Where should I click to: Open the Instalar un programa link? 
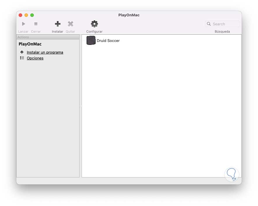[x=45, y=52]
